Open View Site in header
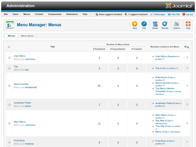 pos(174,14)
